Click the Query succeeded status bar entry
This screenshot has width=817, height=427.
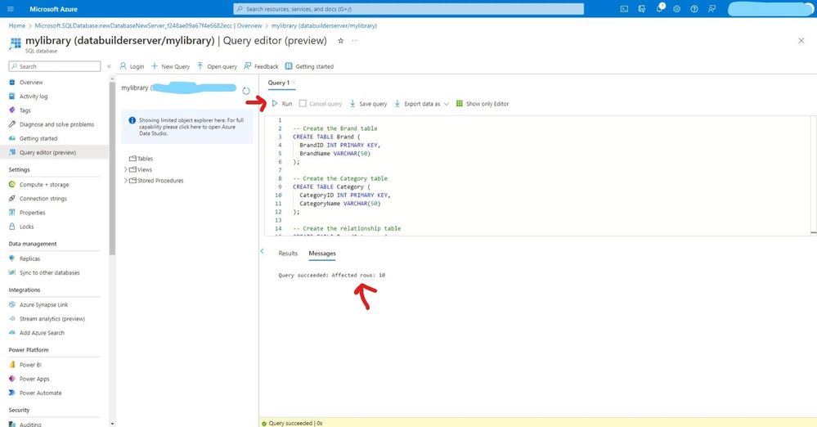pyautogui.click(x=292, y=424)
